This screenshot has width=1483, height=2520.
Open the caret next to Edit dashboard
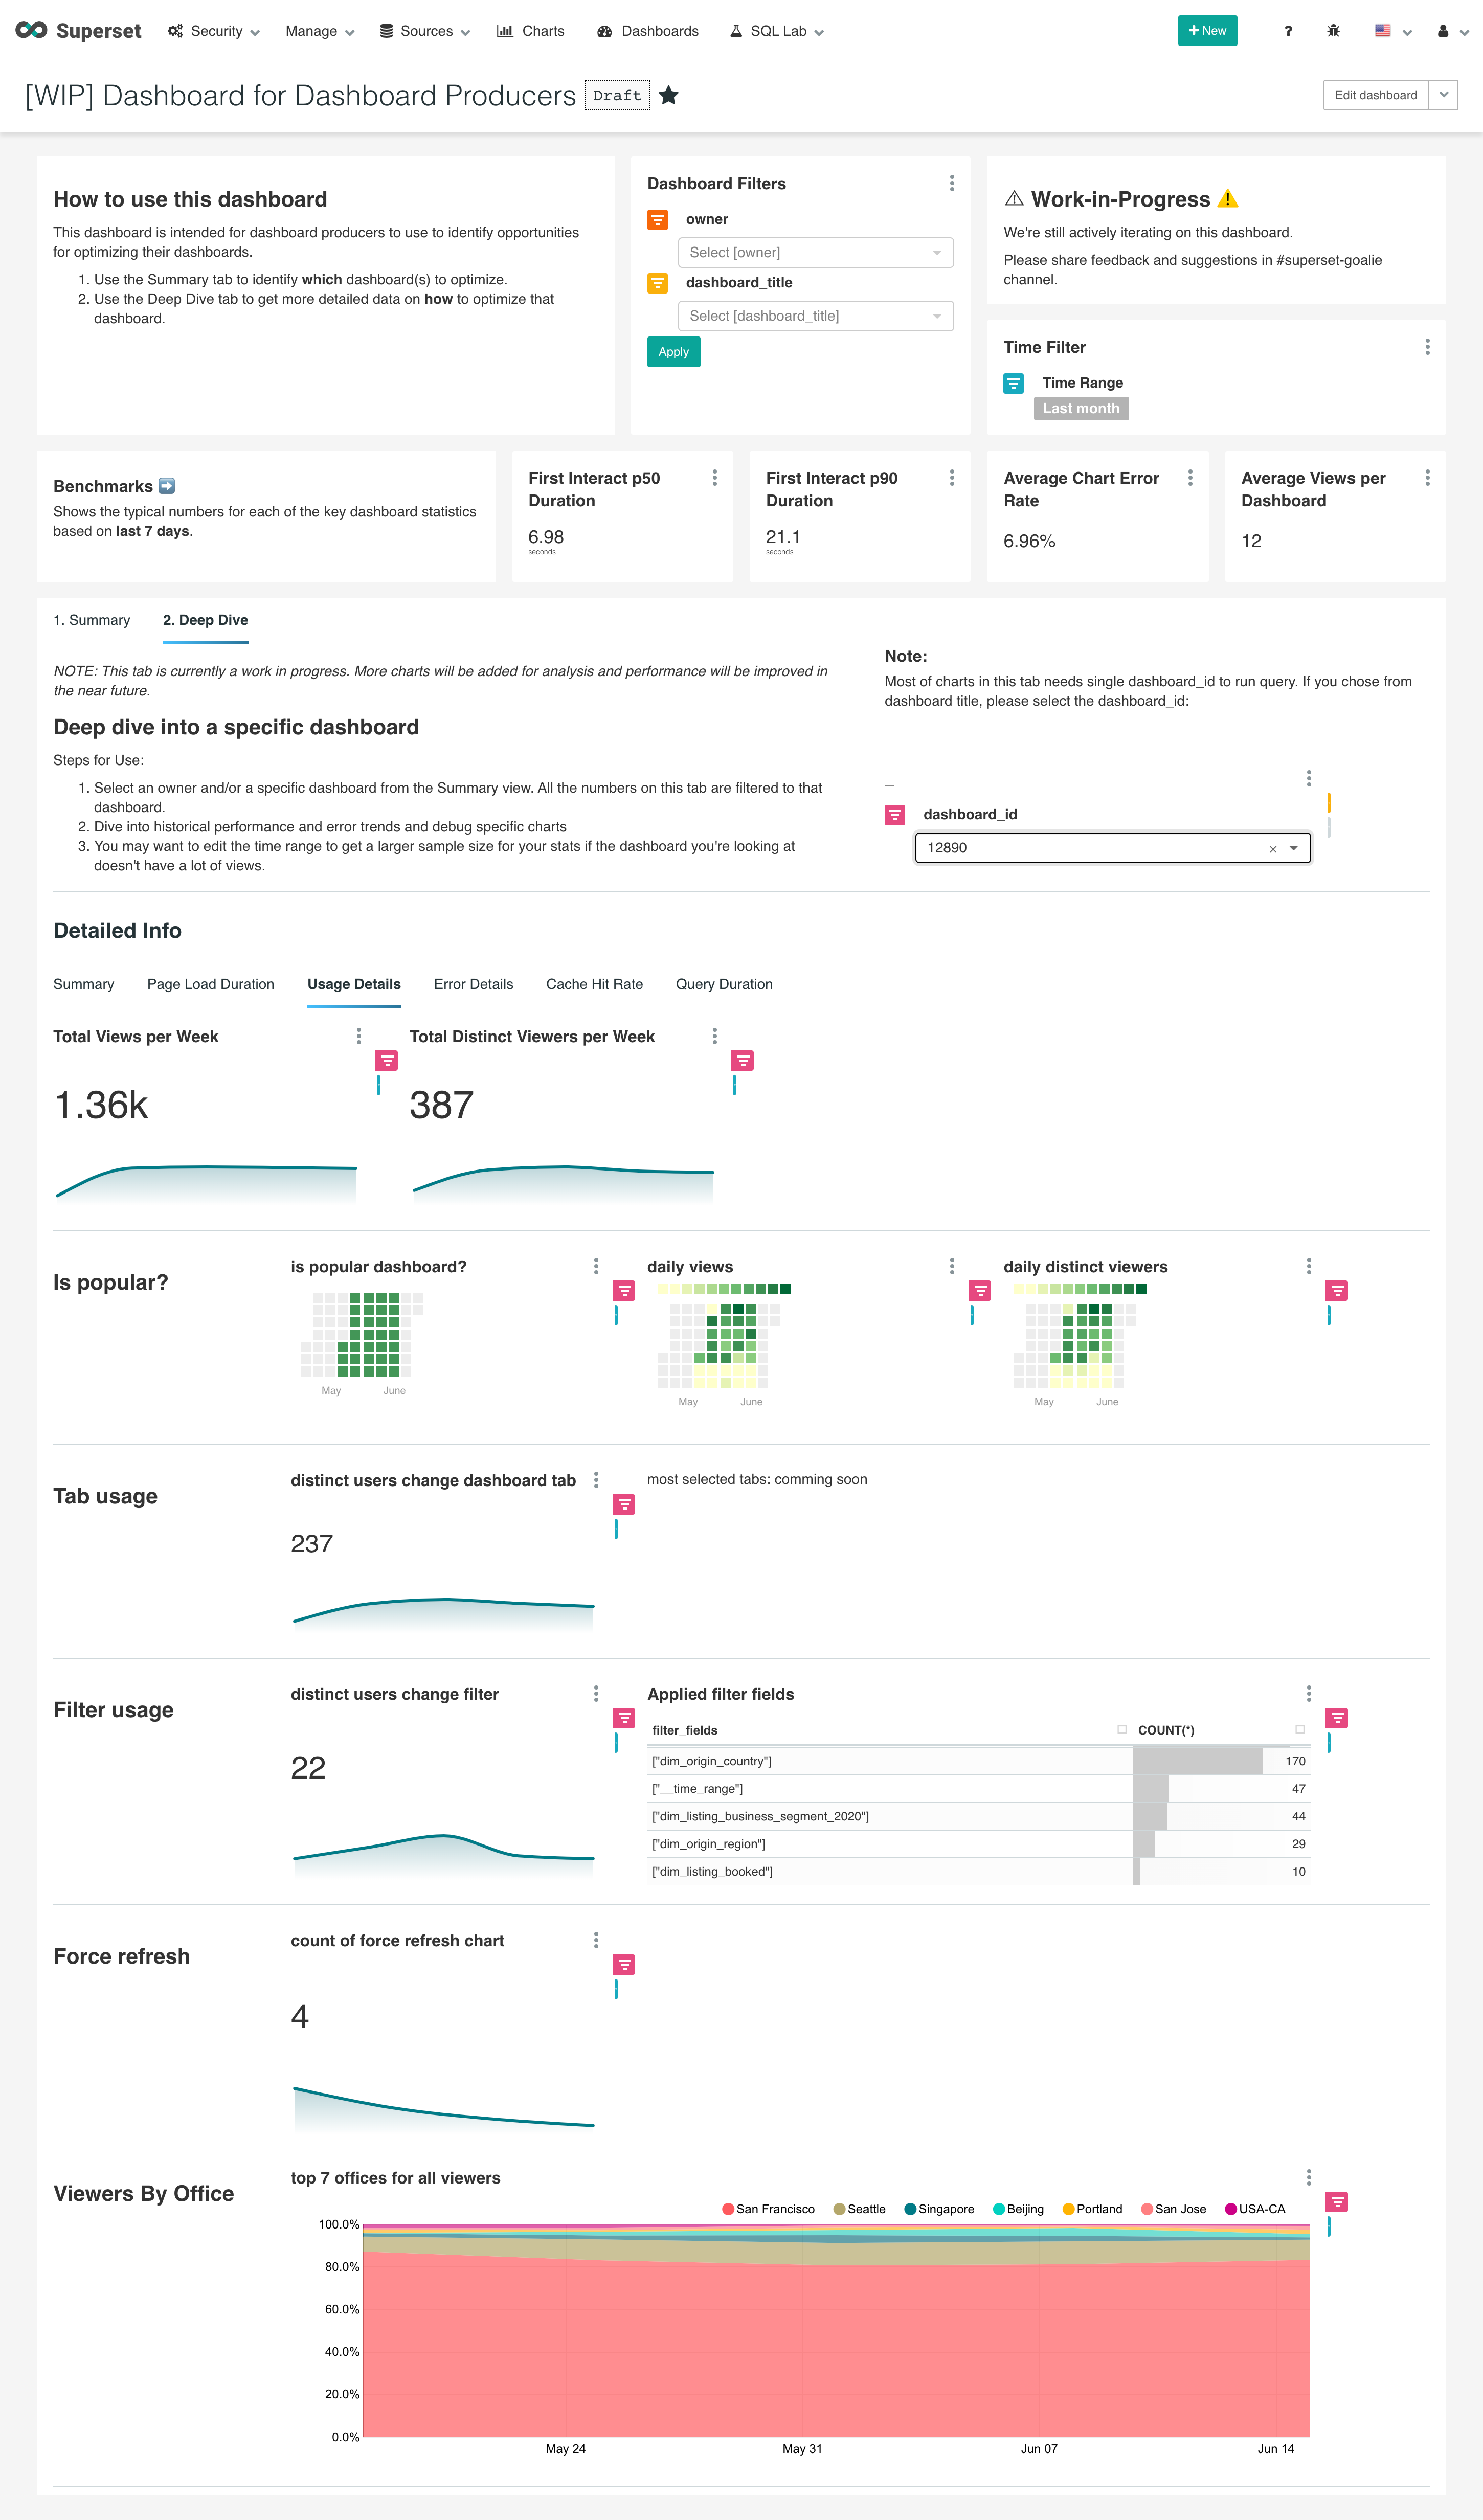(1443, 95)
